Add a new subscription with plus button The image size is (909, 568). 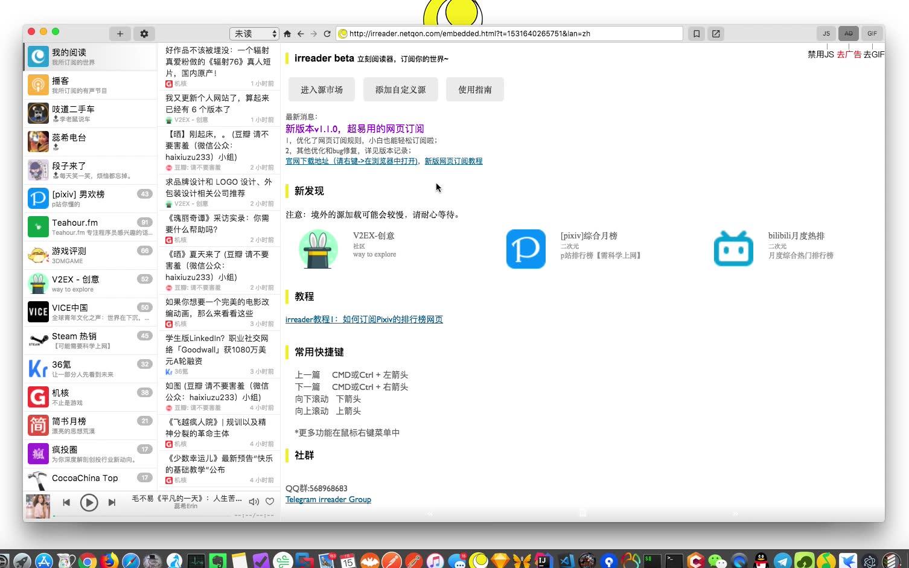click(120, 34)
